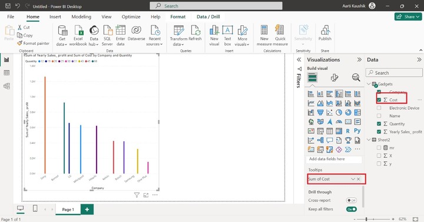Turn on Cross-report drill through
Screen dimensions: 424x222
coord(351,200)
